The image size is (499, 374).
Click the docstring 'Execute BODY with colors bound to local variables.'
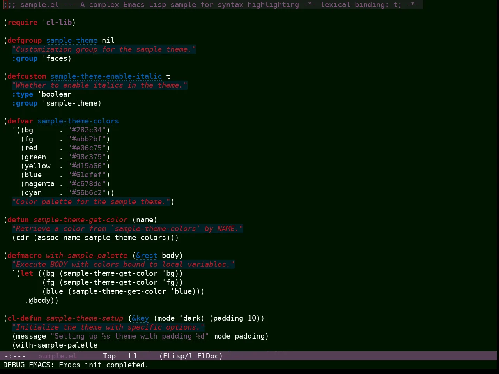tap(123, 265)
